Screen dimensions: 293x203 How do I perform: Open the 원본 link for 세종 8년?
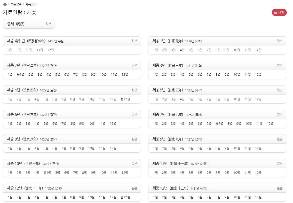(134, 139)
